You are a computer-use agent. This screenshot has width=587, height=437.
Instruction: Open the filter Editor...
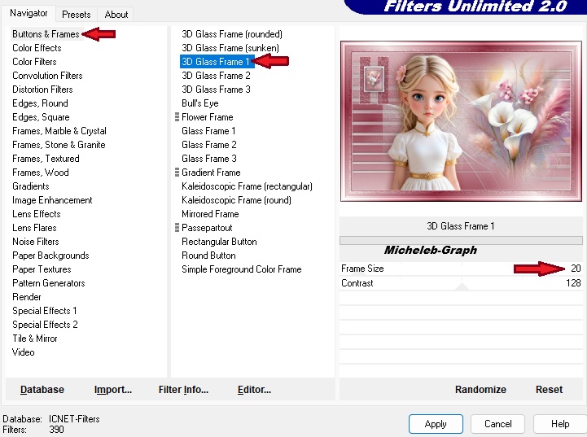pyautogui.click(x=254, y=390)
